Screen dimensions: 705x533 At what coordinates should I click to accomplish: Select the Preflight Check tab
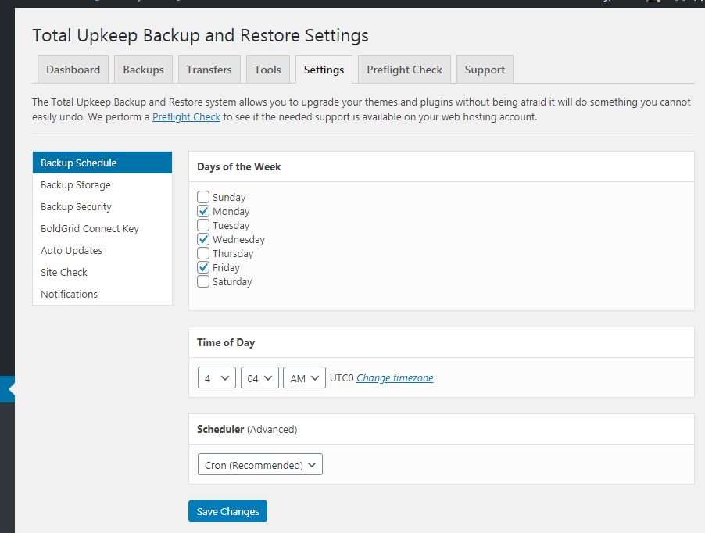point(404,70)
